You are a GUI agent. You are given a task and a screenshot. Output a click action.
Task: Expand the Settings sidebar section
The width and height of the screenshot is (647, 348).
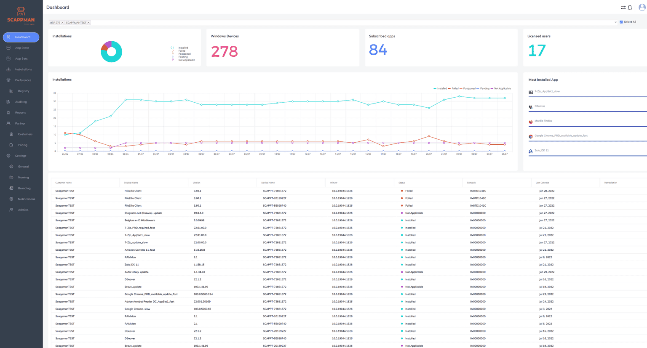click(x=21, y=156)
